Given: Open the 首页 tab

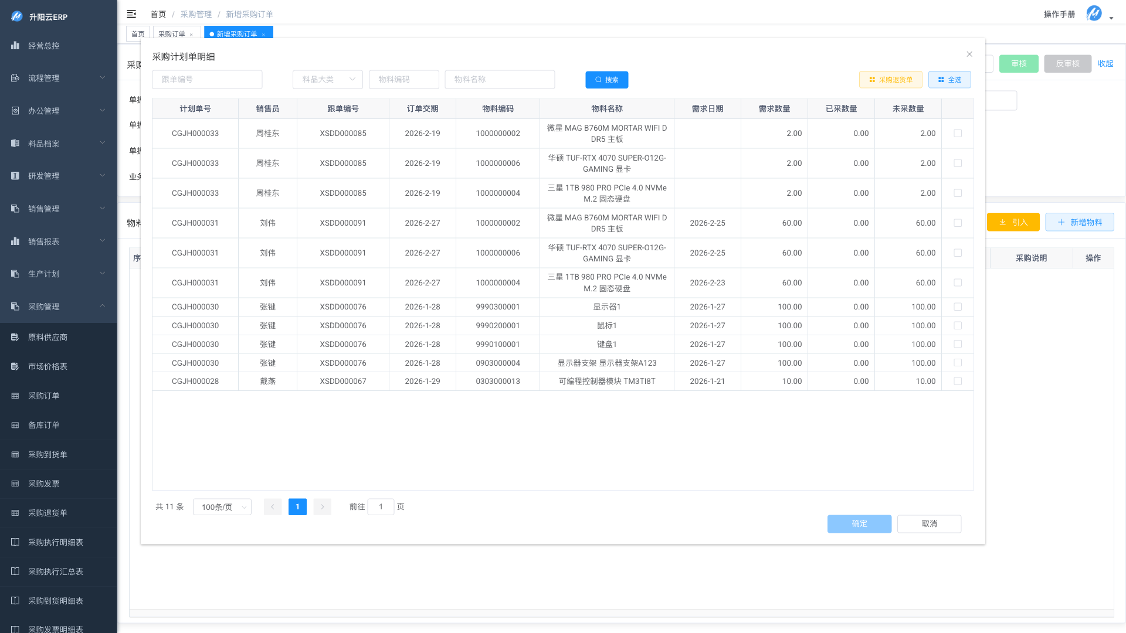Looking at the screenshot, I should click(x=138, y=34).
